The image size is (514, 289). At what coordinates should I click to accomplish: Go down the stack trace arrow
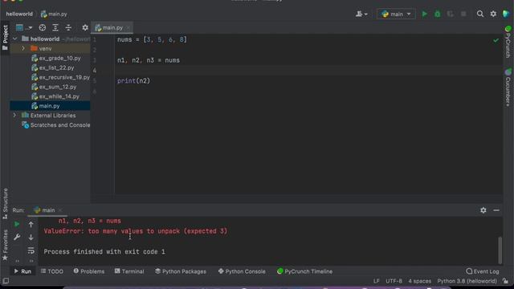click(x=31, y=238)
